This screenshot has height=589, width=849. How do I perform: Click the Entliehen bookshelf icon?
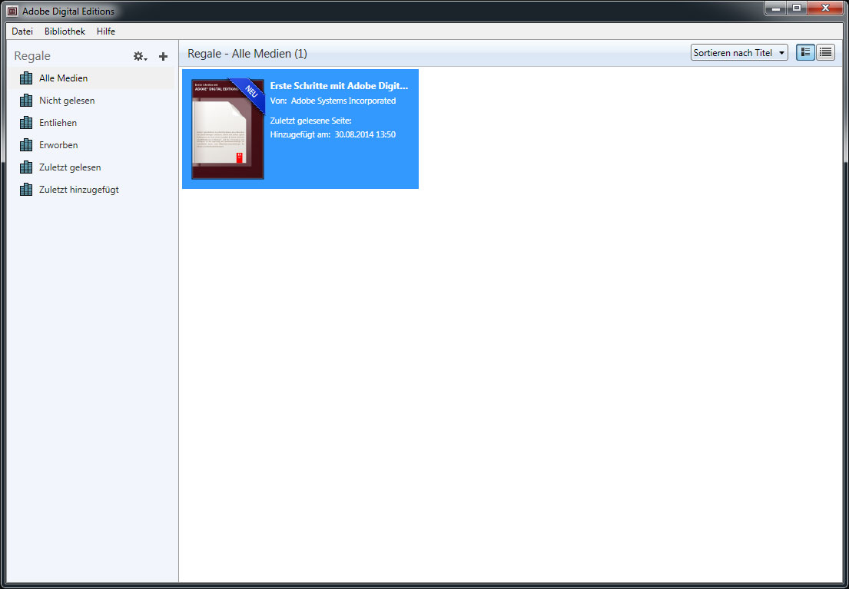click(26, 123)
